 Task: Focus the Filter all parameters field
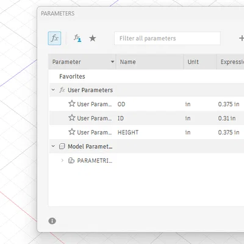click(x=167, y=38)
